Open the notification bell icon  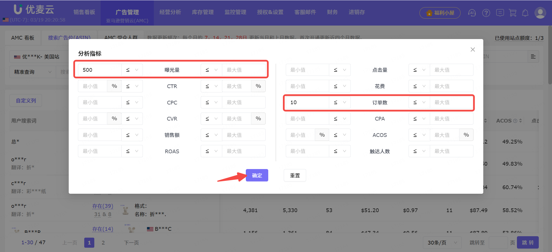pos(525,13)
